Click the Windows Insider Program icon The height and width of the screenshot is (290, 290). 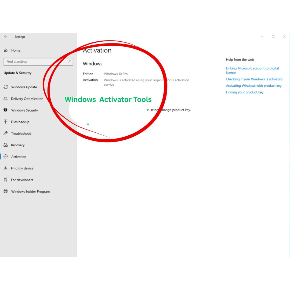(5, 191)
